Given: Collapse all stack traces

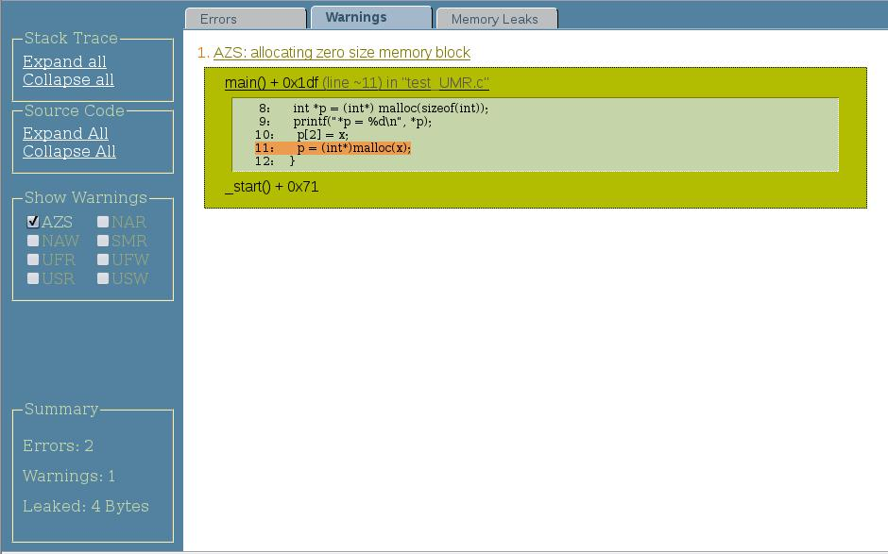Looking at the screenshot, I should [x=68, y=79].
